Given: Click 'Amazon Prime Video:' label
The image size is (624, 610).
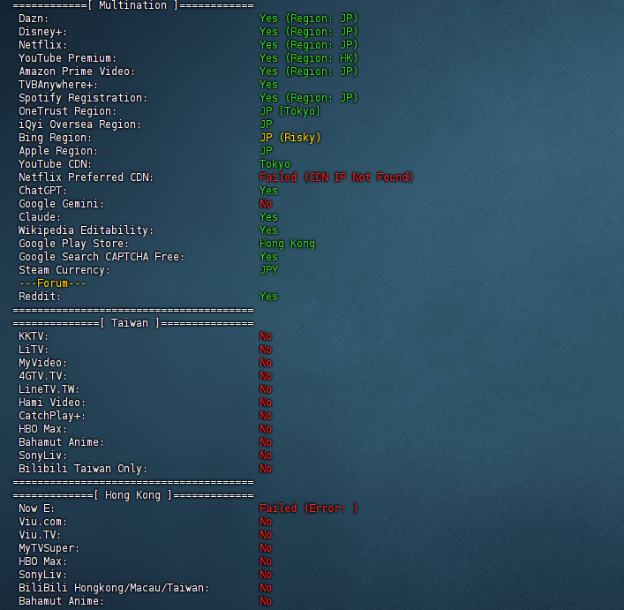Looking at the screenshot, I should 77,72.
